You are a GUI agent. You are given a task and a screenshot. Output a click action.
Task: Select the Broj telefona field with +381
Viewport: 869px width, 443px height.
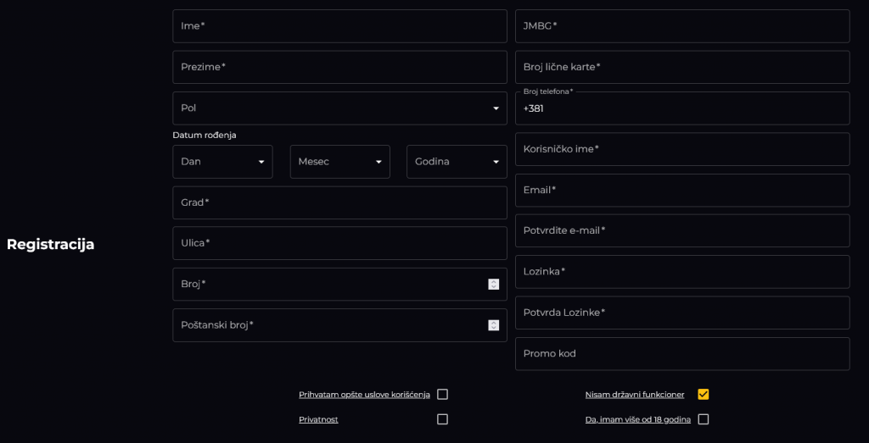[x=682, y=108]
